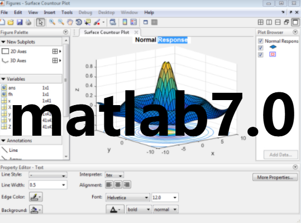
Task: Click the Hide Plot Tools icon
Action: [146, 22]
